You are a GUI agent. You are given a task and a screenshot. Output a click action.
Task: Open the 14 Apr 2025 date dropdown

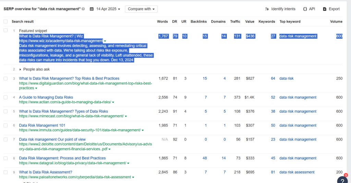point(108,9)
